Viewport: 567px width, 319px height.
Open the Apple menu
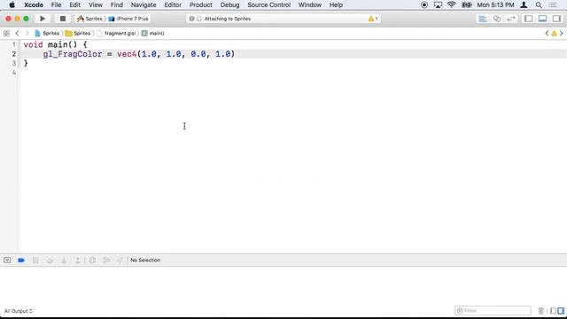click(12, 5)
